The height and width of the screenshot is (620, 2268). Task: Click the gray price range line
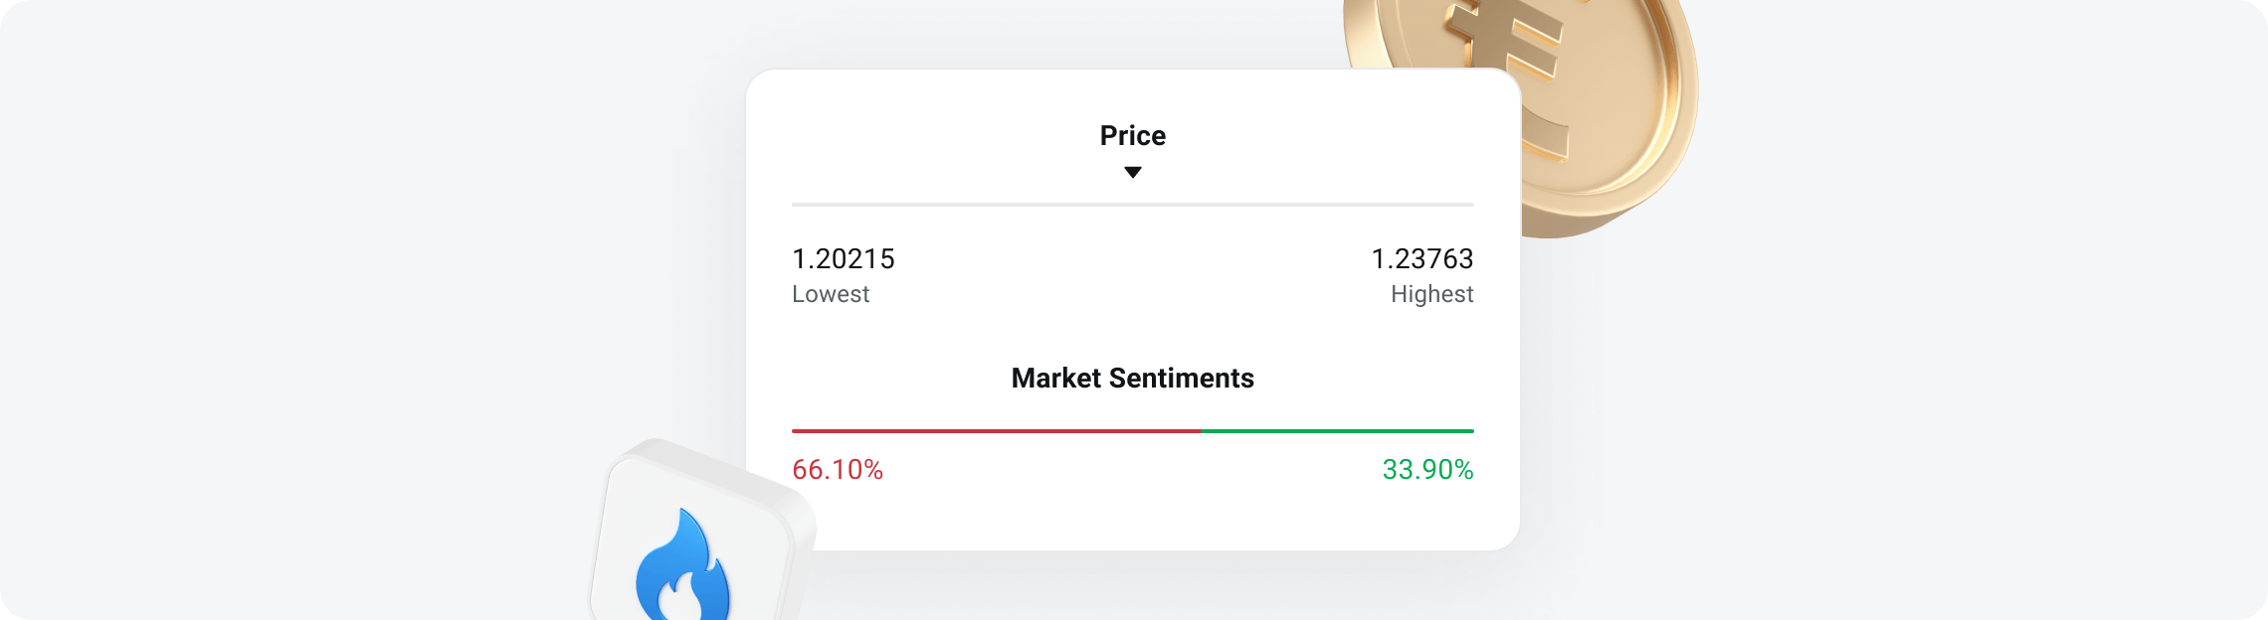point(1132,205)
